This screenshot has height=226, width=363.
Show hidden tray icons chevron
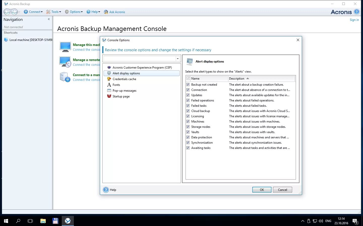(302, 221)
